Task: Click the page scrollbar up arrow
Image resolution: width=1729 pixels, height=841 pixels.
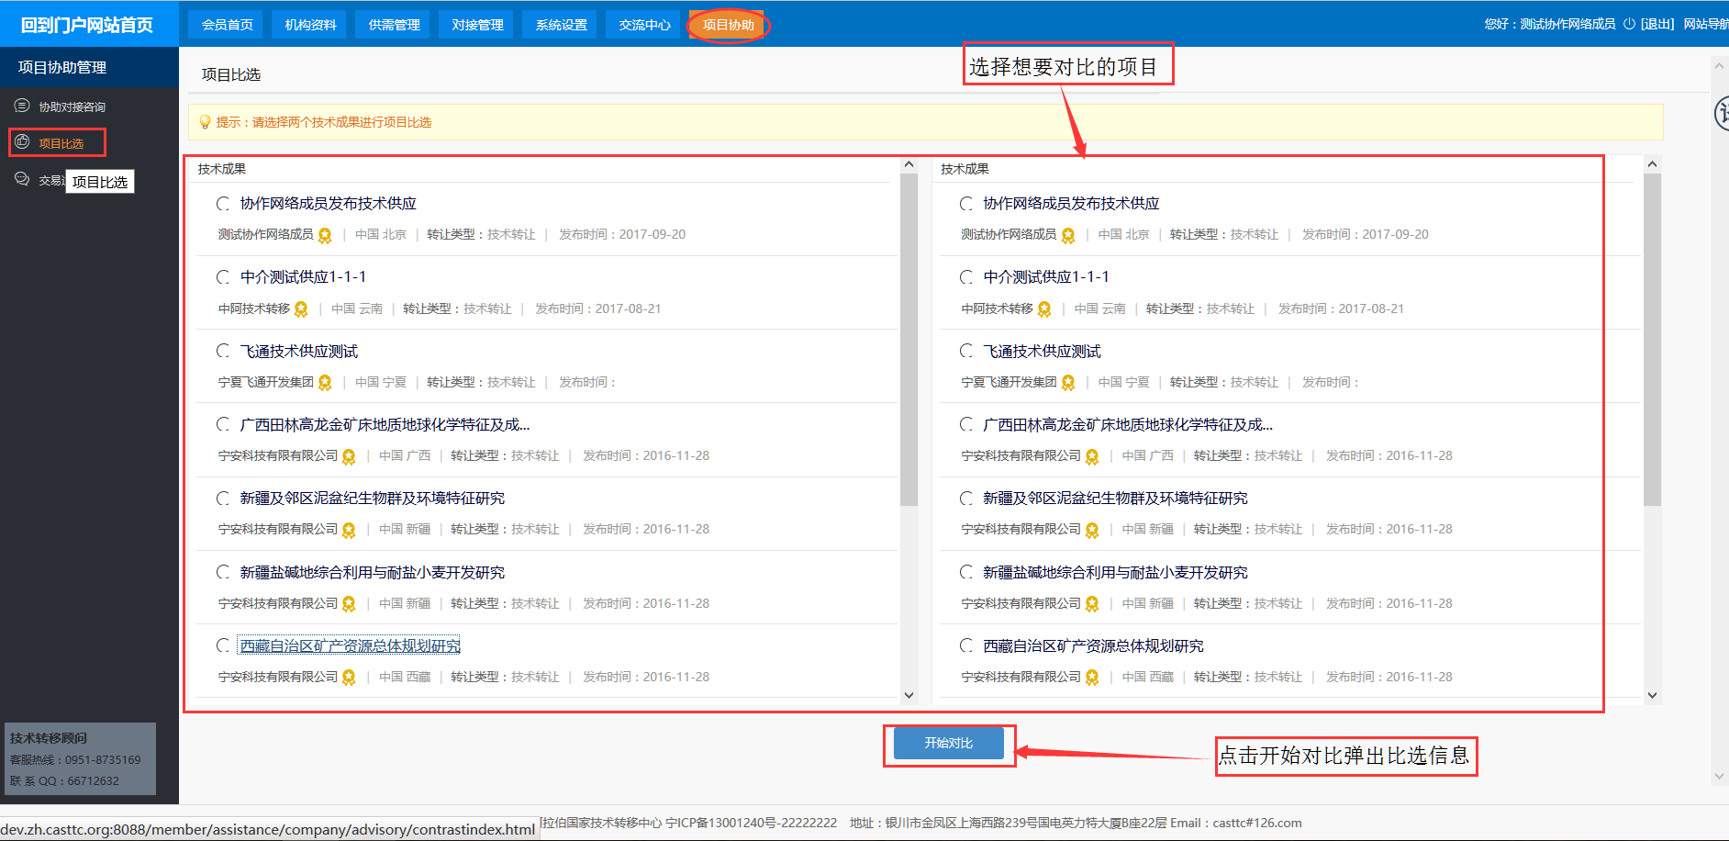Action: coord(1719,66)
